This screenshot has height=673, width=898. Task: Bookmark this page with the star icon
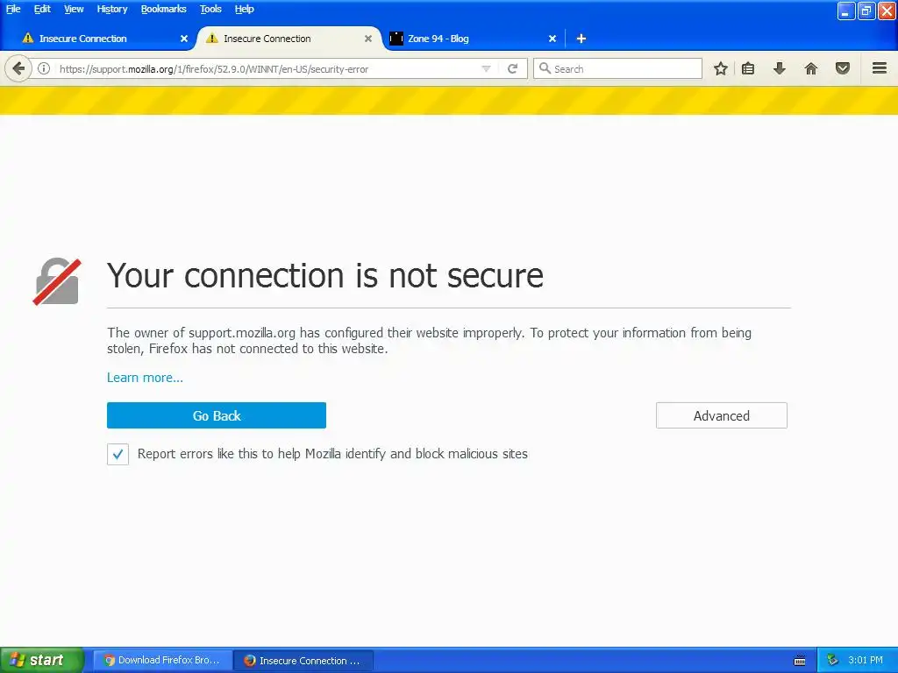coord(721,68)
